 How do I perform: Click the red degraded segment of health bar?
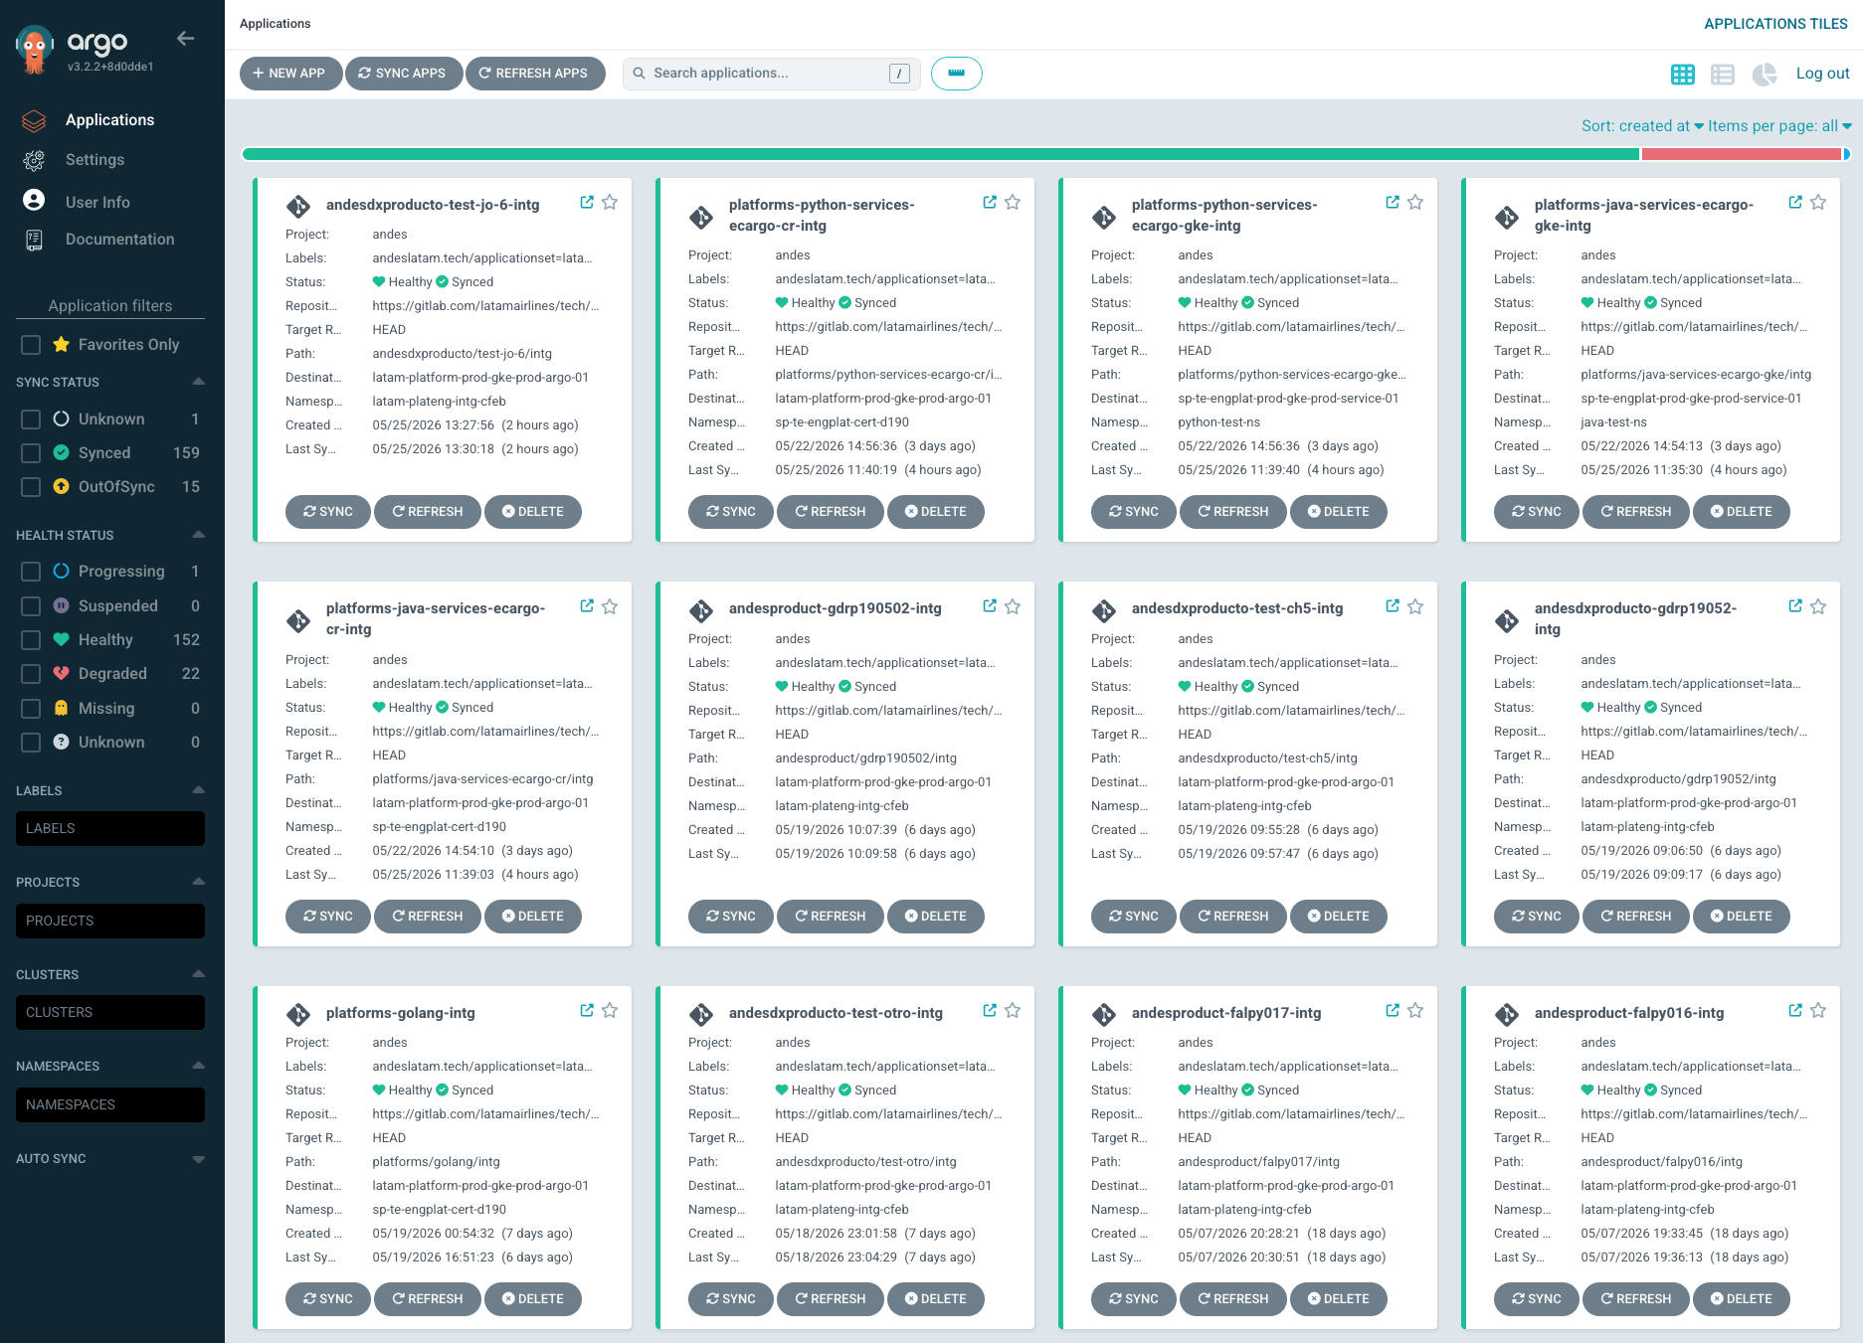pyautogui.click(x=1741, y=154)
